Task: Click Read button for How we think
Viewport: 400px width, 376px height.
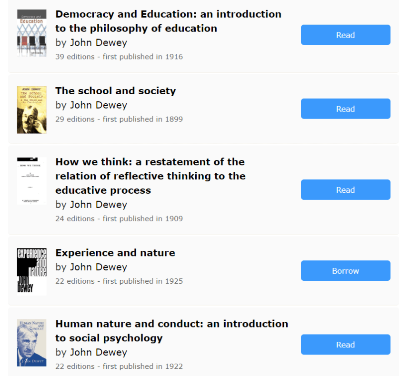Action: (345, 190)
